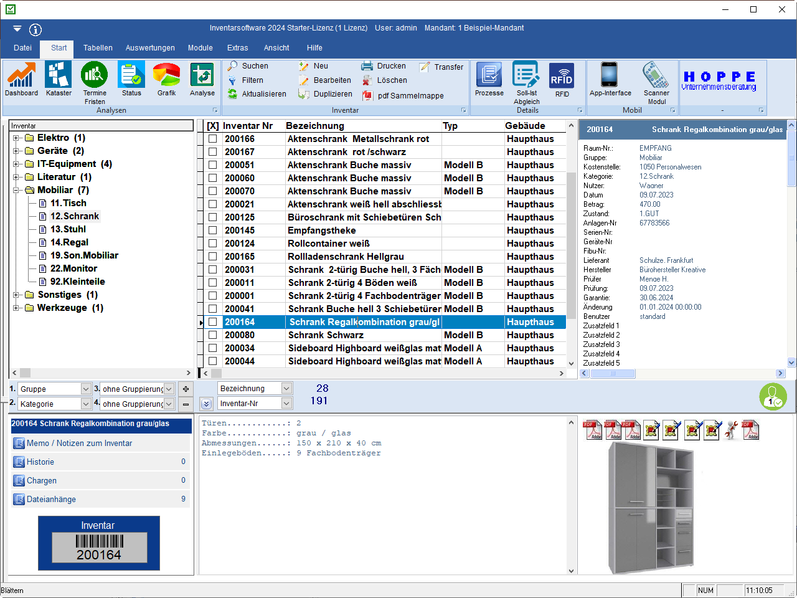Open the Bezeichnung sort dropdown
Screen dimensions: 797x598
[286, 388]
